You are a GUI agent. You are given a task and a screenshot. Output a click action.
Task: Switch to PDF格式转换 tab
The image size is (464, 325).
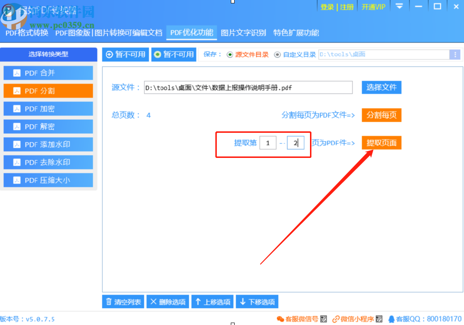pos(27,32)
